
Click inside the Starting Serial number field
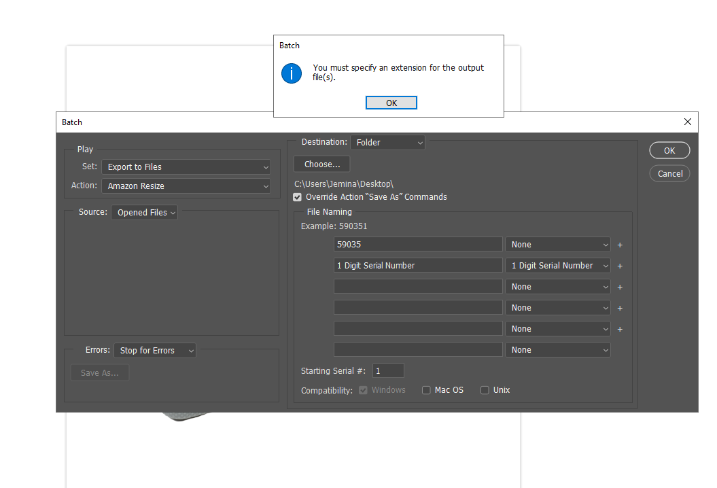click(387, 370)
